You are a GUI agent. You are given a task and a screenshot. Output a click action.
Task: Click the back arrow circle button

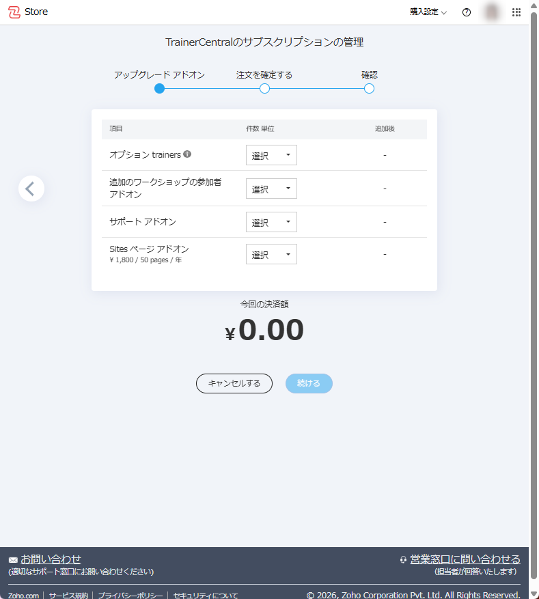pos(31,189)
